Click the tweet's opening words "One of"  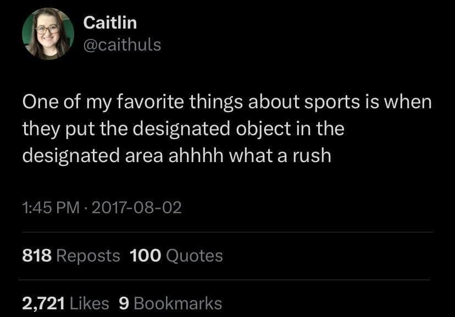tap(46, 103)
